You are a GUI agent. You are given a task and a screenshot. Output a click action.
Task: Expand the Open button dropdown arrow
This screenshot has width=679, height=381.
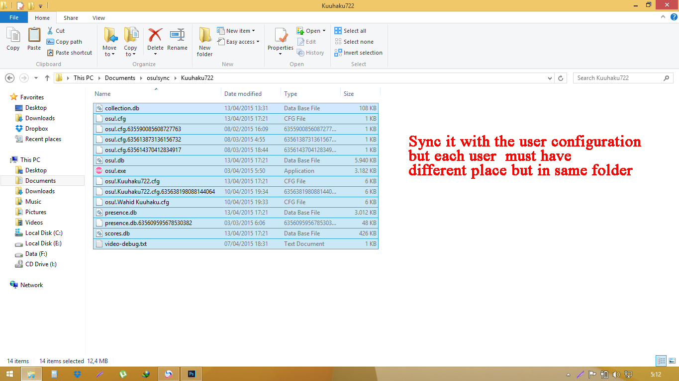324,31
